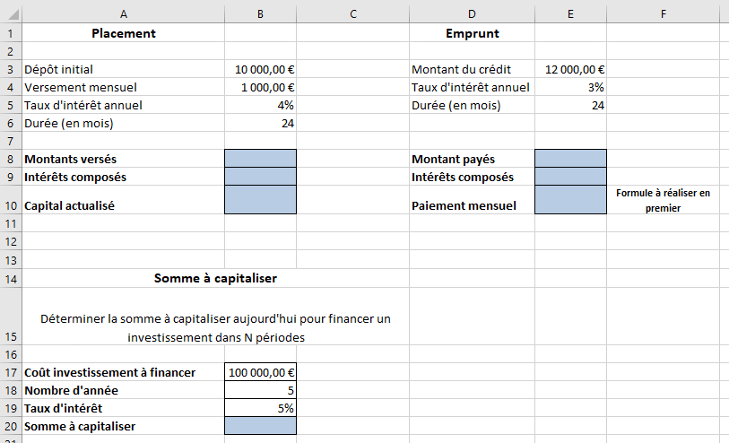
Task: Click the blue Somme à capitaliser result cell
Action: tap(260, 426)
